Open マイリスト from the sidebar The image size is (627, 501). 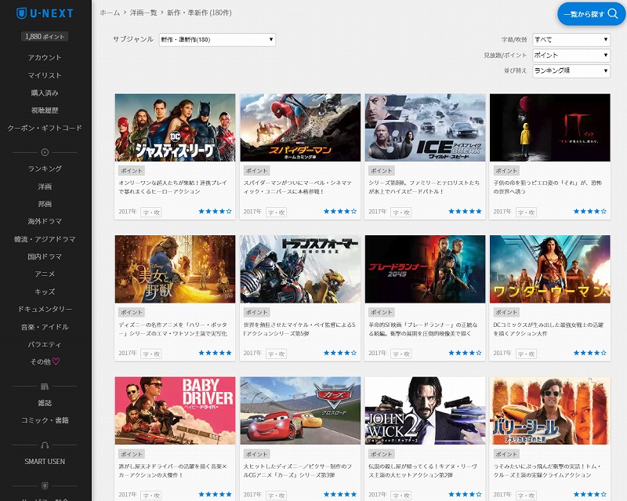(x=45, y=75)
